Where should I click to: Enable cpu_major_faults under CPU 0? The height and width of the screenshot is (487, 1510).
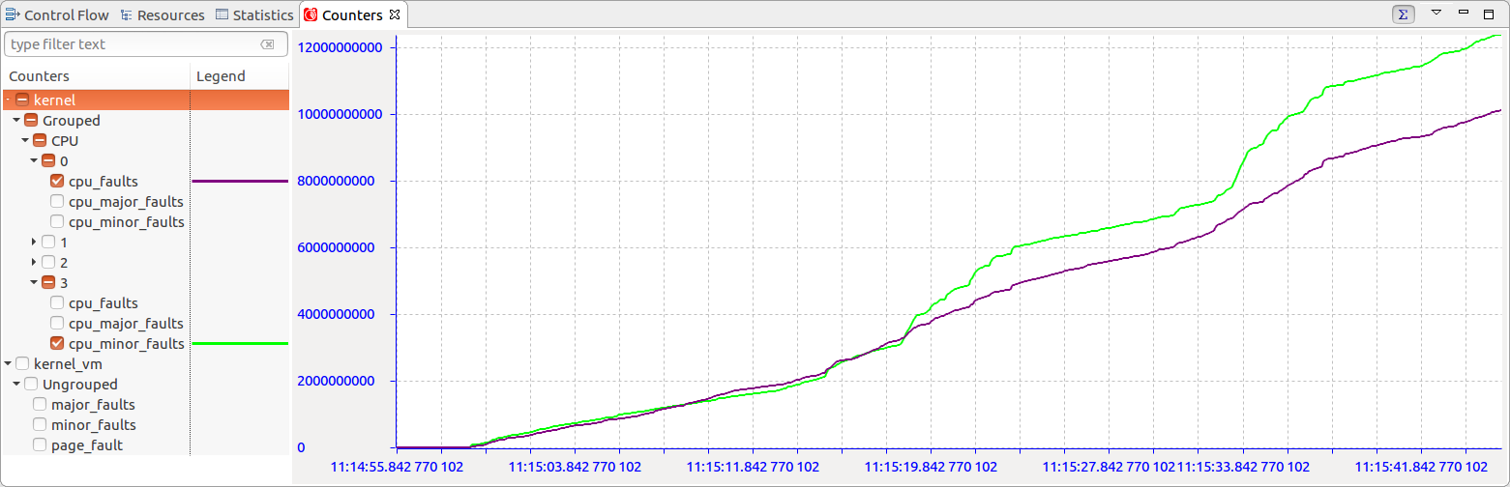[57, 202]
